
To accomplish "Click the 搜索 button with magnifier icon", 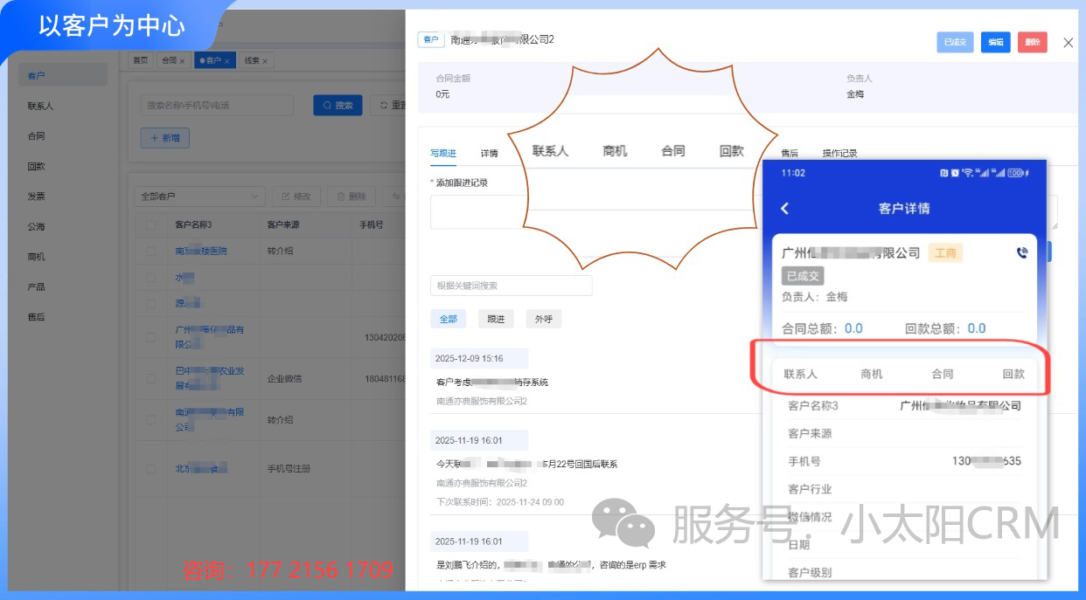I will (338, 105).
